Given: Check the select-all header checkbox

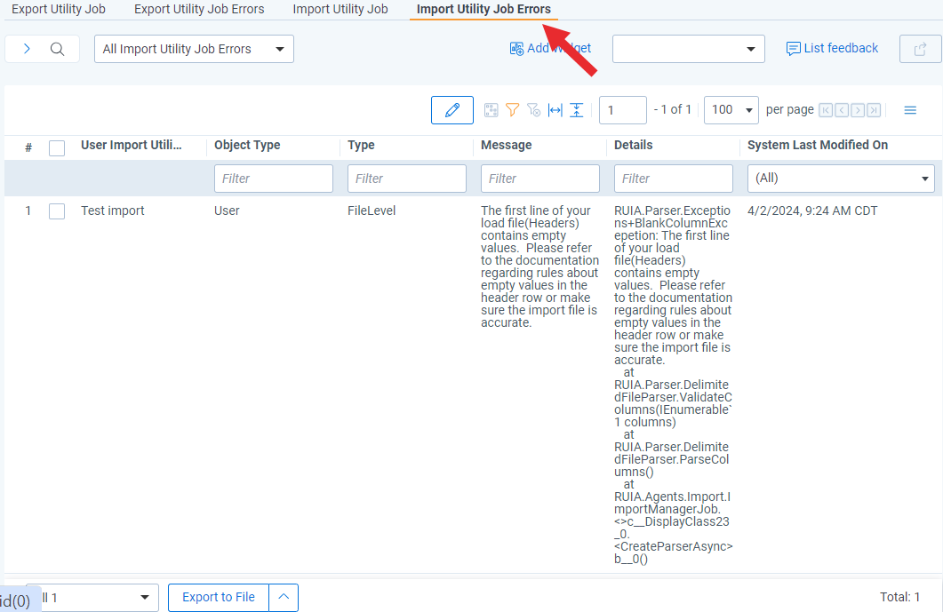Looking at the screenshot, I should (57, 147).
